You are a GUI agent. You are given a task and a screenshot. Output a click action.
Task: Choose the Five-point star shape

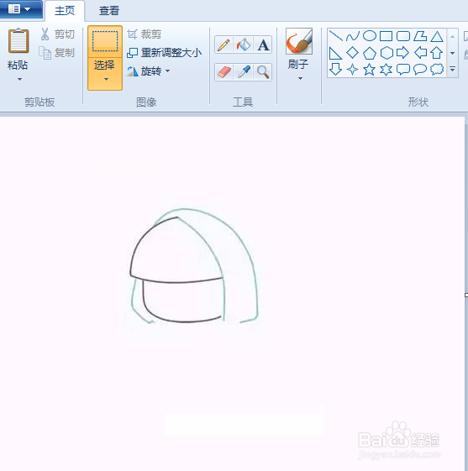pos(370,70)
